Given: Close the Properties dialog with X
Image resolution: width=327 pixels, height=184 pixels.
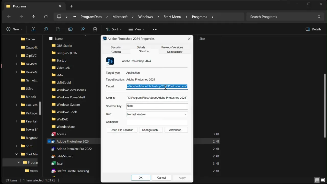Looking at the screenshot, I should (x=189, y=39).
